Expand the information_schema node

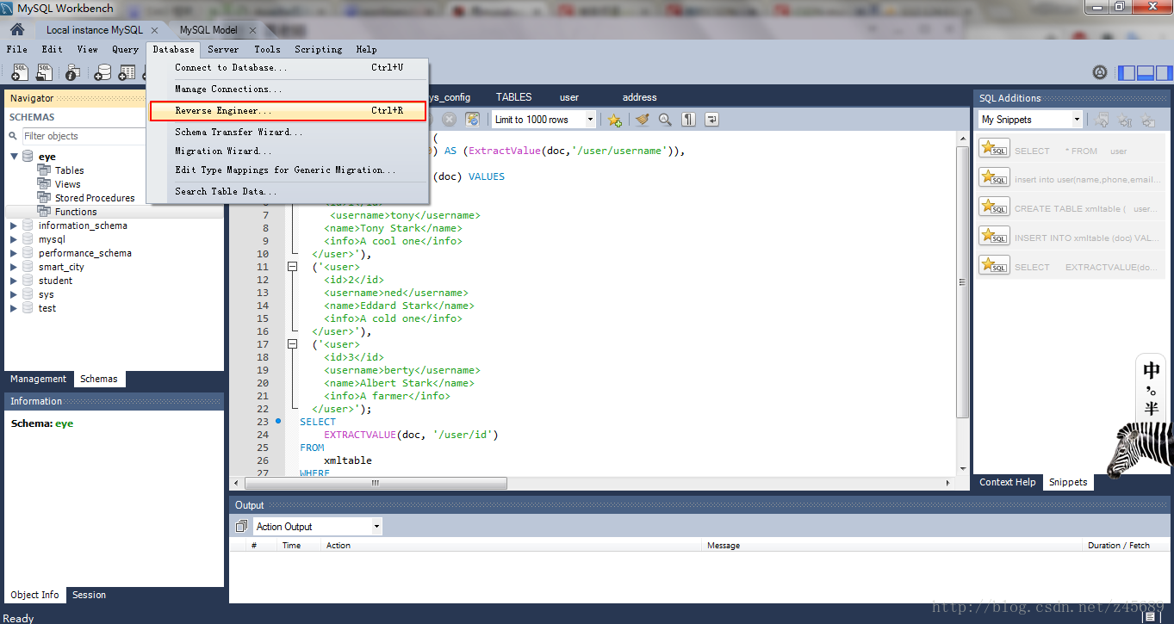[x=14, y=226]
